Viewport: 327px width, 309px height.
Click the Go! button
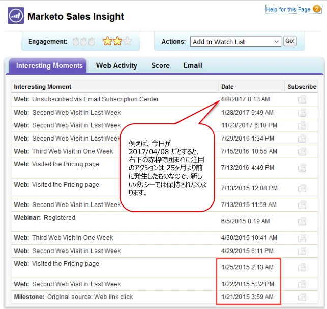click(290, 41)
